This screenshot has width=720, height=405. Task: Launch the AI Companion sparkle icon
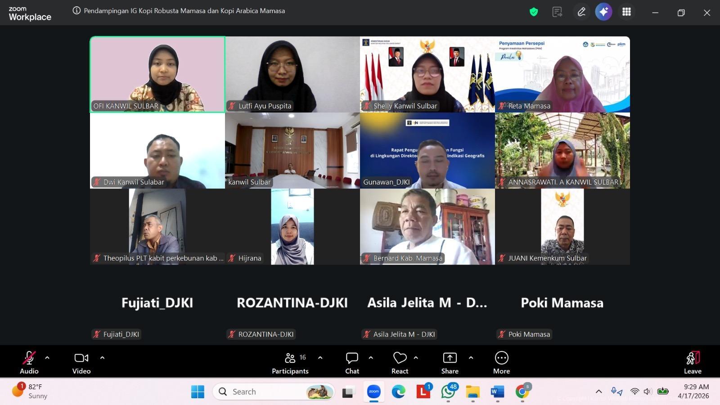coord(603,12)
